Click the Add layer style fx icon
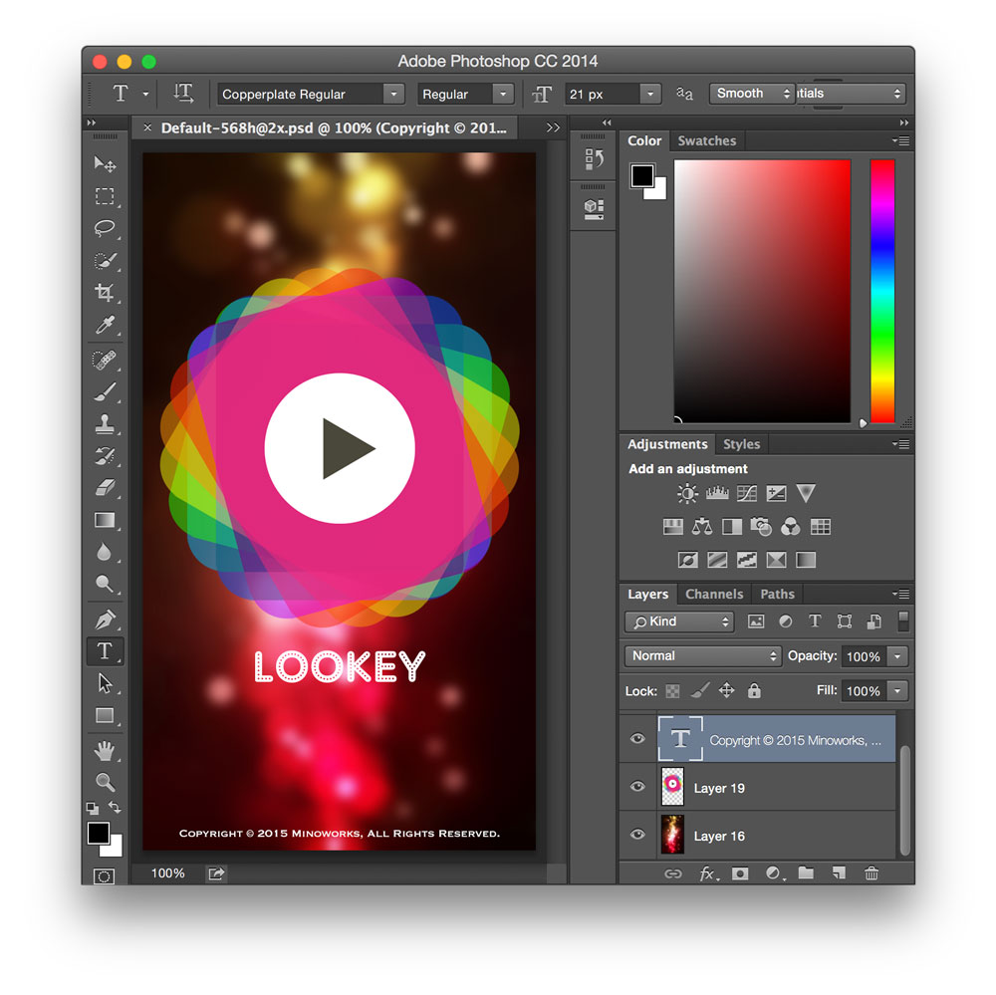 tap(707, 873)
